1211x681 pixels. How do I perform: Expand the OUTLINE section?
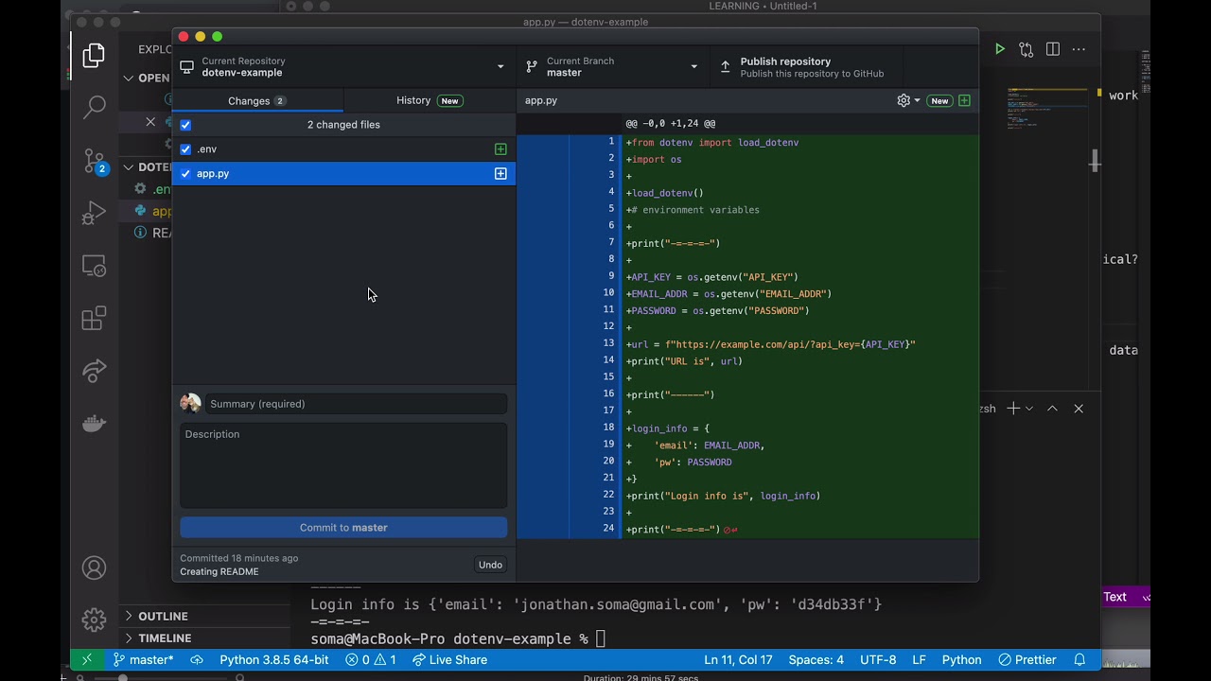click(x=163, y=616)
